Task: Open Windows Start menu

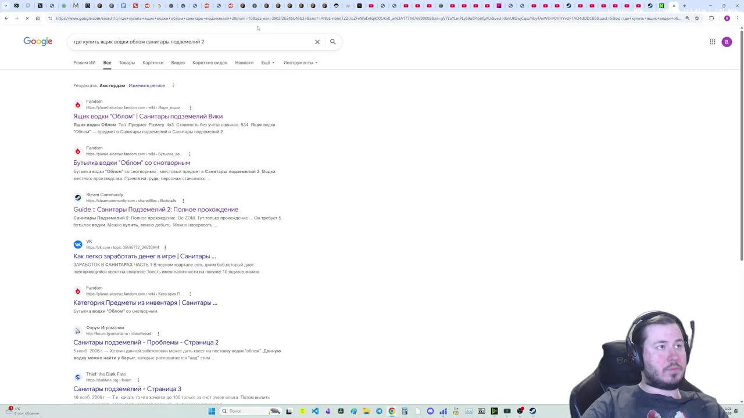Action: pos(212,411)
